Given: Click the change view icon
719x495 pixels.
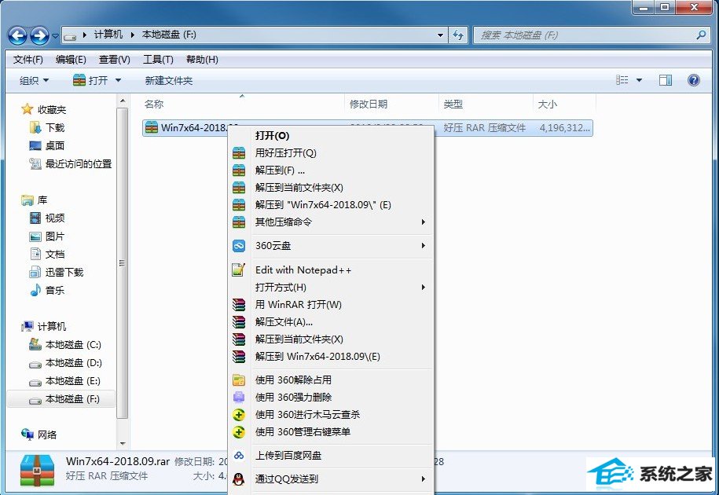Looking at the screenshot, I should (x=622, y=81).
